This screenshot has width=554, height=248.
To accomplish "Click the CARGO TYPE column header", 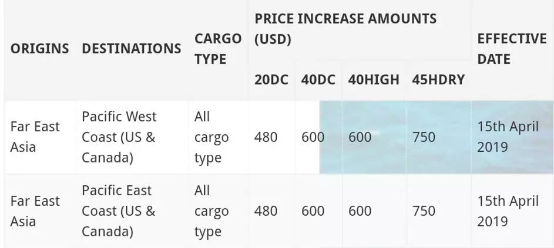I will [x=217, y=48].
